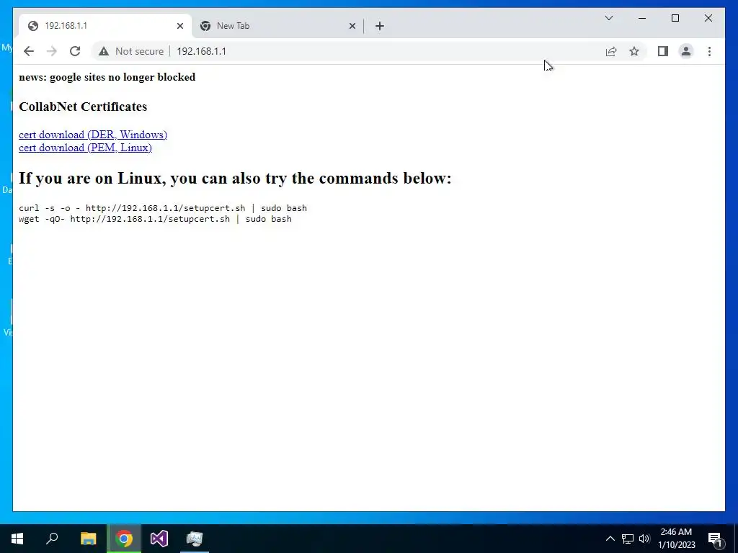Open the Chrome side panel
738x553 pixels.
point(663,51)
